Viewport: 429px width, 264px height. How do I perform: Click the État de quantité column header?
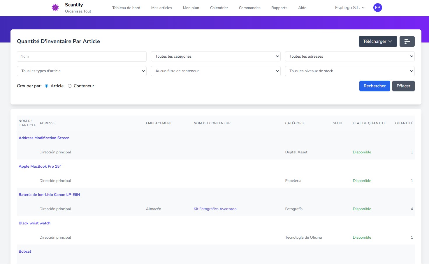[x=369, y=123]
